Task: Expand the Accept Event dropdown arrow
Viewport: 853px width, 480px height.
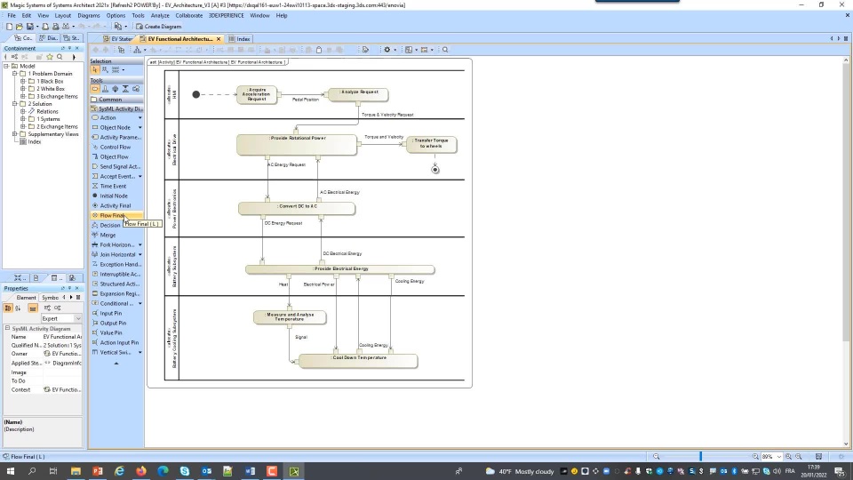Action: pyautogui.click(x=140, y=177)
